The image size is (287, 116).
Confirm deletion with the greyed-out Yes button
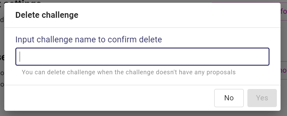click(x=262, y=98)
